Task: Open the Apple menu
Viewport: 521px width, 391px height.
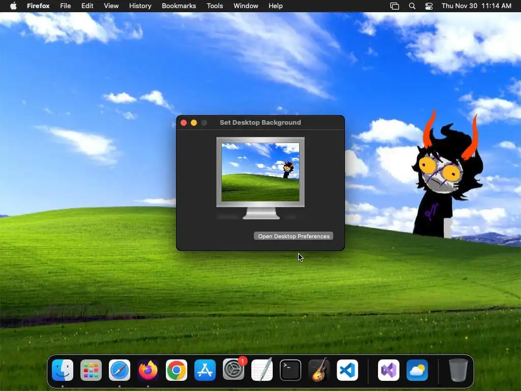Action: pyautogui.click(x=13, y=6)
